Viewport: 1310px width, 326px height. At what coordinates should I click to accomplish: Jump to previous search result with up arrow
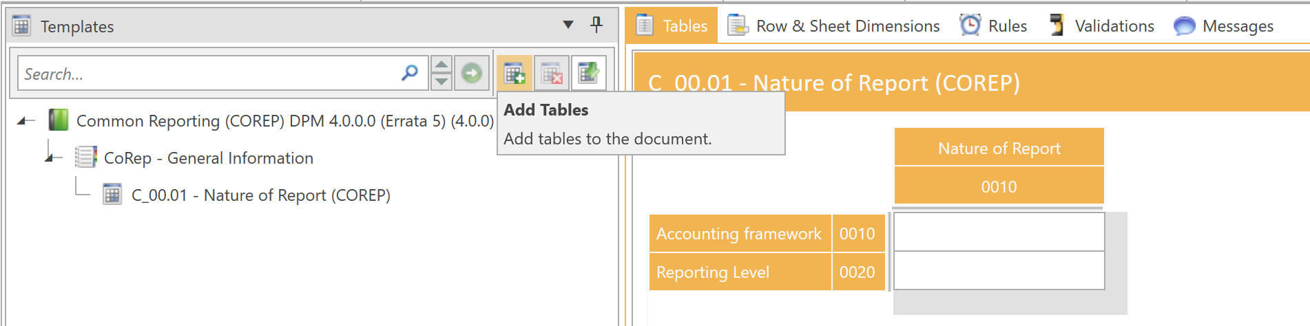[441, 65]
